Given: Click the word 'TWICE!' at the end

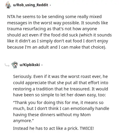Looking at the screenshot, I should 87,128.
